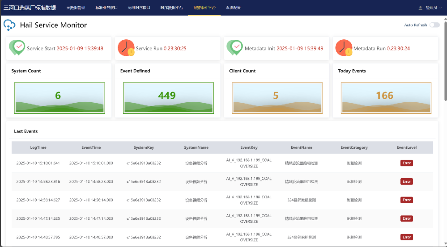Open the 标准业务接口 menu
Screen dimensions: 447x247
pos(106,8)
